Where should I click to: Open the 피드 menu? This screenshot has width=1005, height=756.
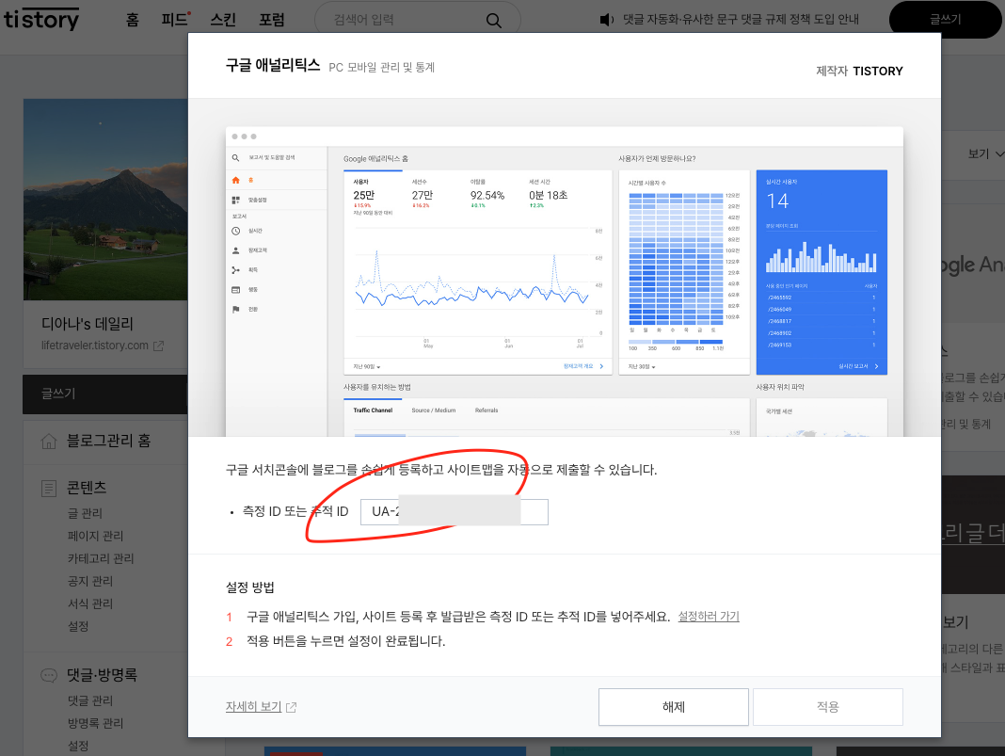pos(175,20)
